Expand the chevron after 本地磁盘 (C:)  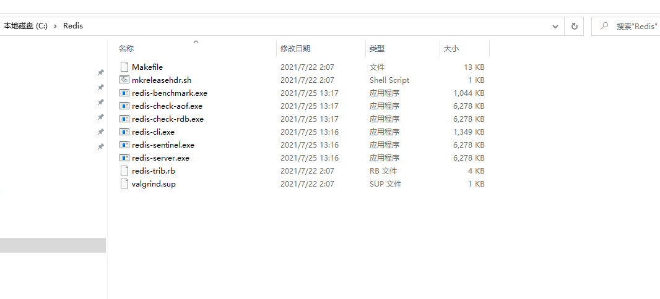click(55, 26)
